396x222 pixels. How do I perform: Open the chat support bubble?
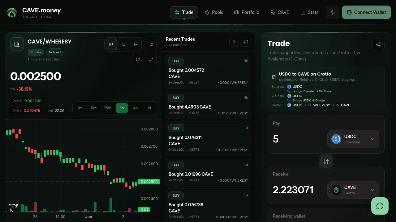380,206
